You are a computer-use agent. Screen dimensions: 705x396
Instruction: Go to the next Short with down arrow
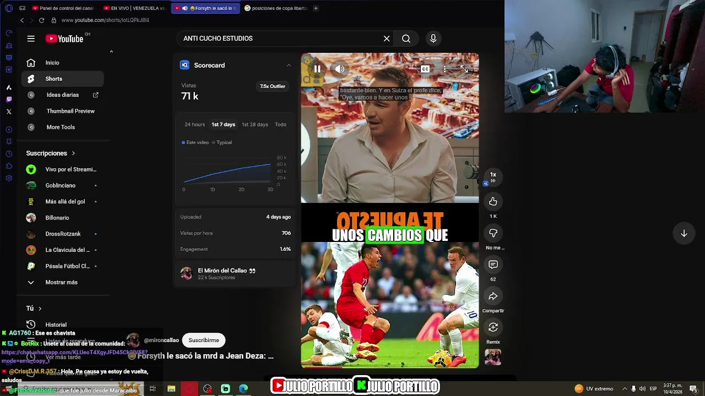[x=684, y=233]
